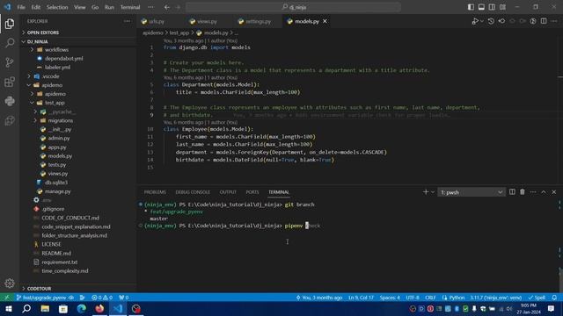Viewport: 563px width, 316px height.
Task: Maximize the terminal panel with the up chevron
Action: point(544,192)
